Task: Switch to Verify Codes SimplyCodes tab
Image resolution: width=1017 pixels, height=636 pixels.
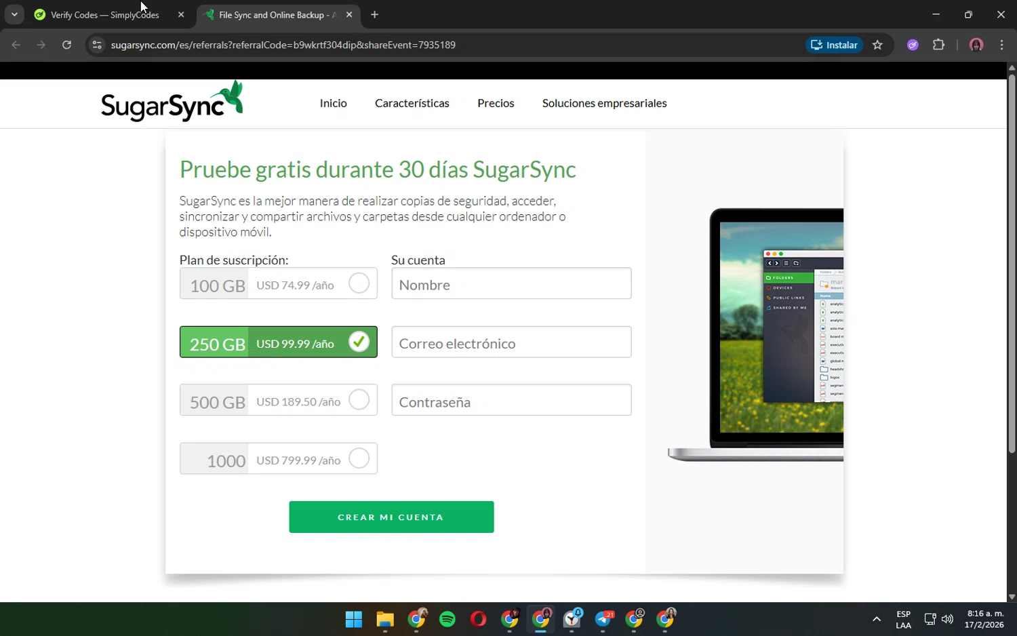Action: tap(110, 14)
